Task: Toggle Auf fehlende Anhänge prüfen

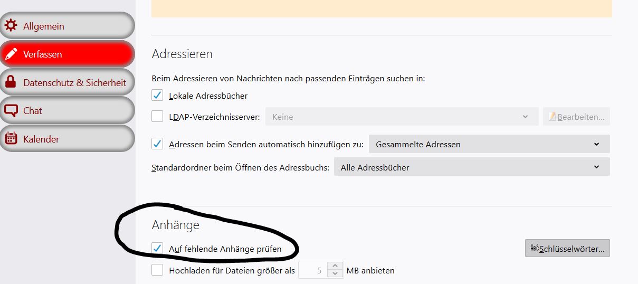Action: 157,248
